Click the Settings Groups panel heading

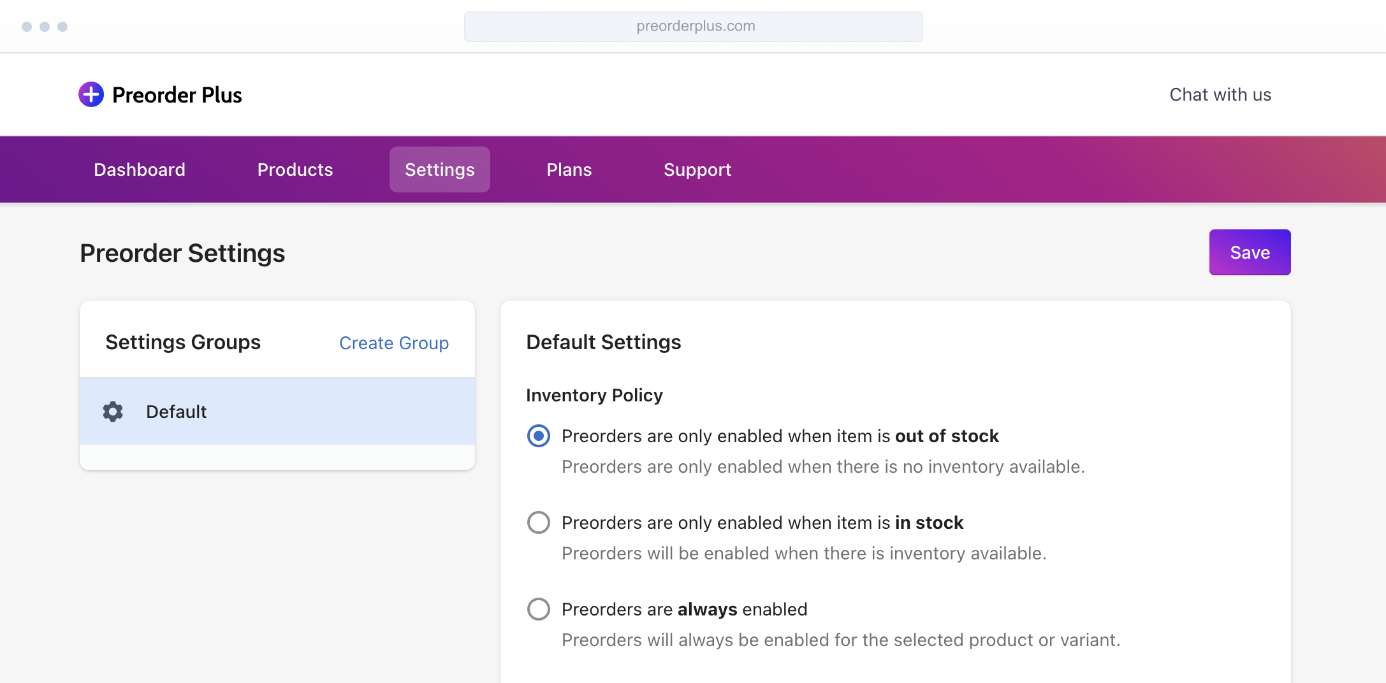tap(183, 342)
